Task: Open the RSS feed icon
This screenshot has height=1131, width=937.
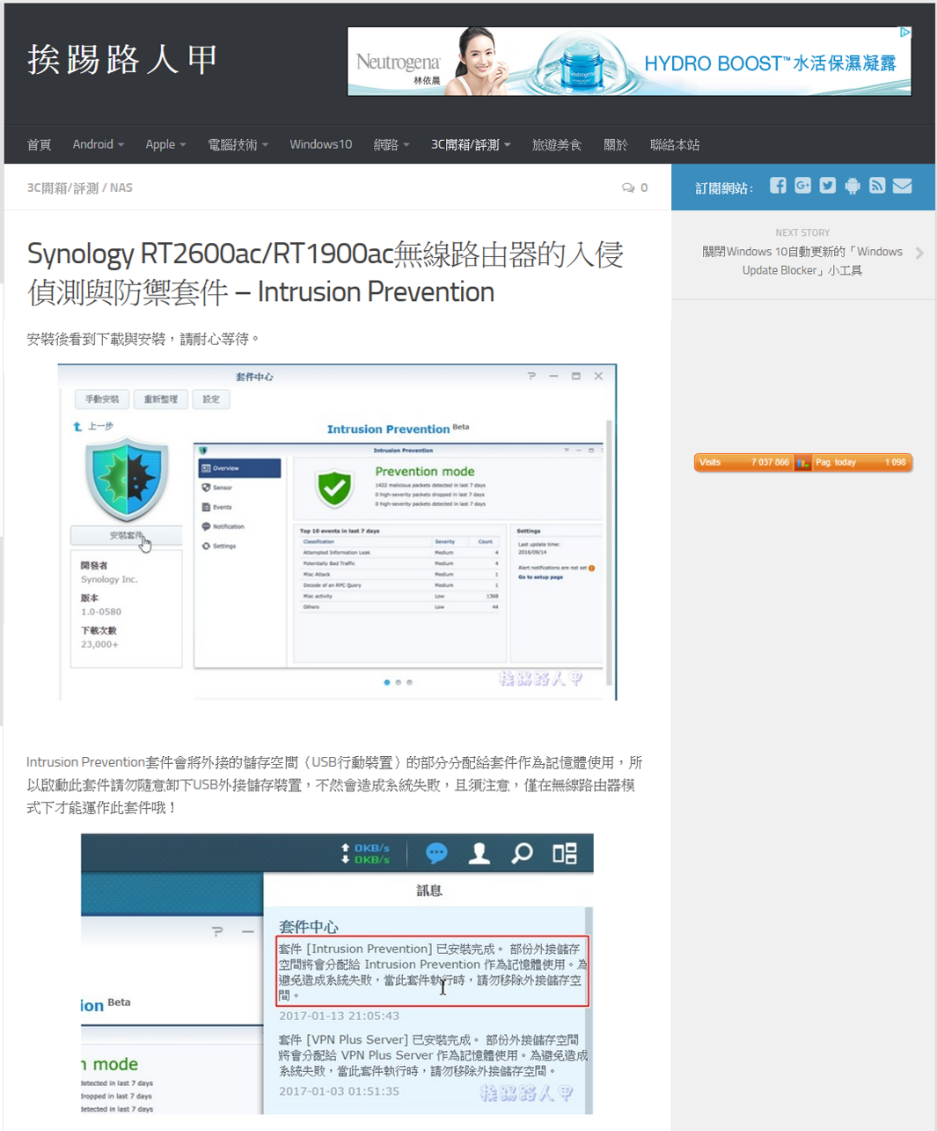Action: tap(877, 186)
